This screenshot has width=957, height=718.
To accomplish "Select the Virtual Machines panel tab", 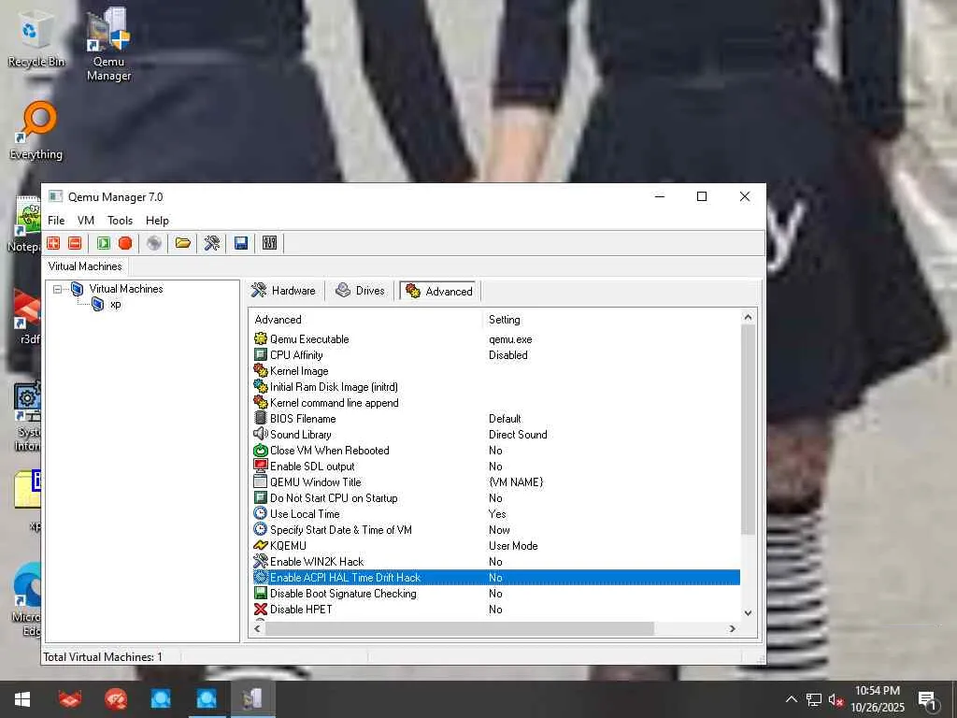I will click(x=85, y=266).
